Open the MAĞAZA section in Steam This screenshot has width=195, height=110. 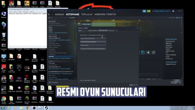click(59, 14)
